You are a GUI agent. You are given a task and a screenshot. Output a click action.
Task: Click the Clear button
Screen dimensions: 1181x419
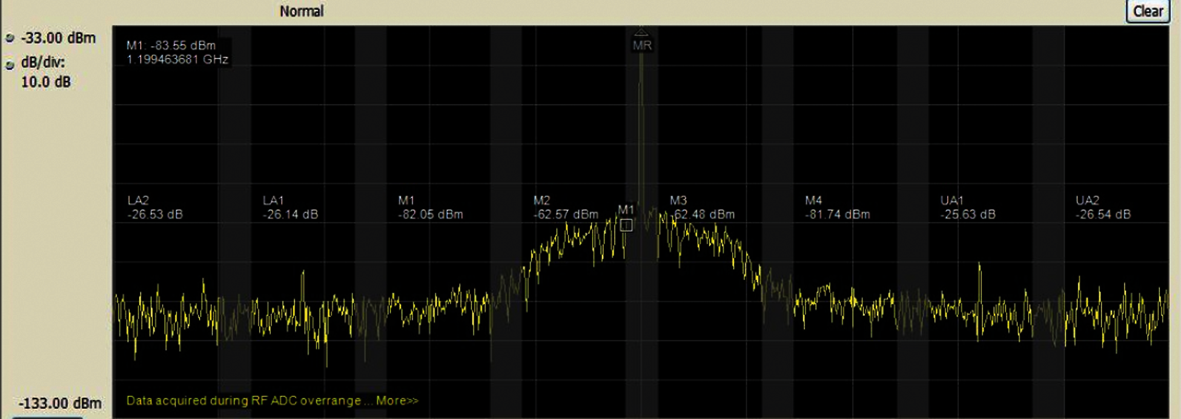pos(1147,12)
